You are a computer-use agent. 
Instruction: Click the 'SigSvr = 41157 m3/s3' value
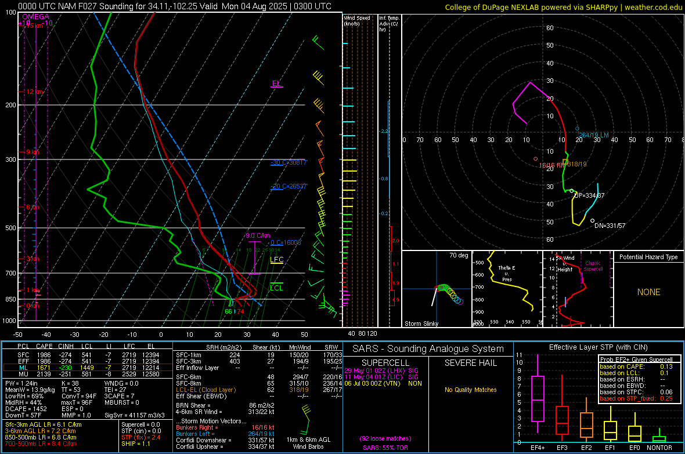(x=135, y=415)
